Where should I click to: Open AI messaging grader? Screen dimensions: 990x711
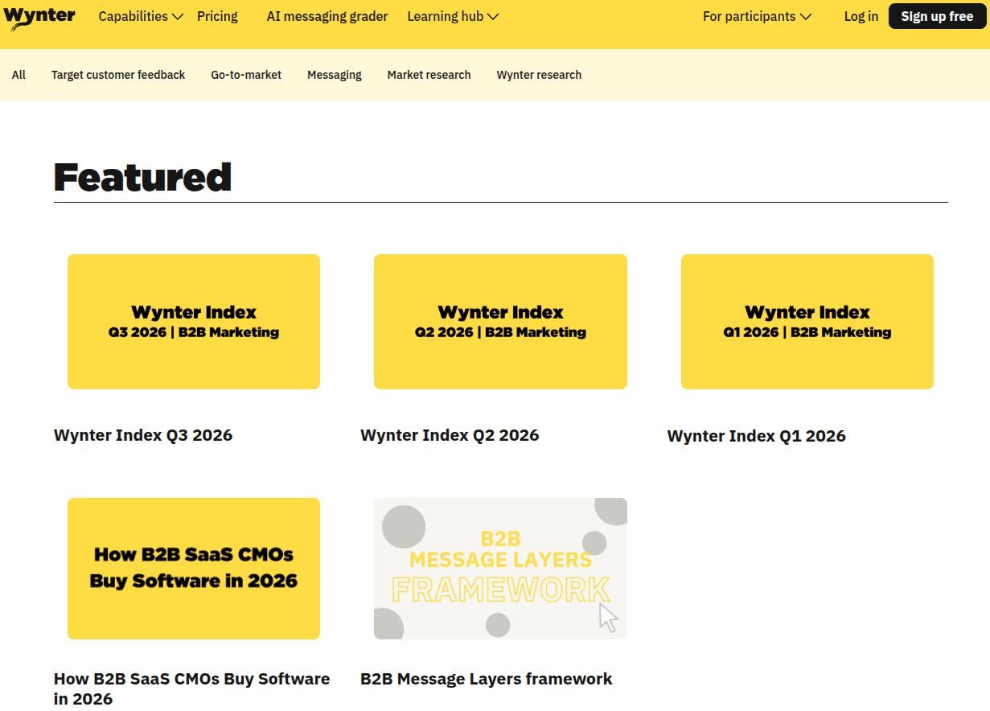click(327, 16)
